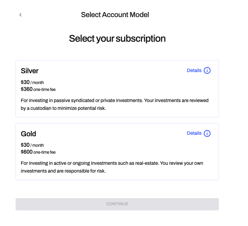
Task: Click the $600 one-time fee text
Action: coord(38,152)
